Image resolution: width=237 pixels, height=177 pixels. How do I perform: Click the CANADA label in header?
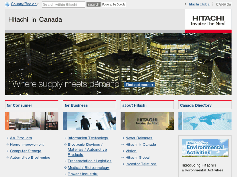[x=224, y=4]
